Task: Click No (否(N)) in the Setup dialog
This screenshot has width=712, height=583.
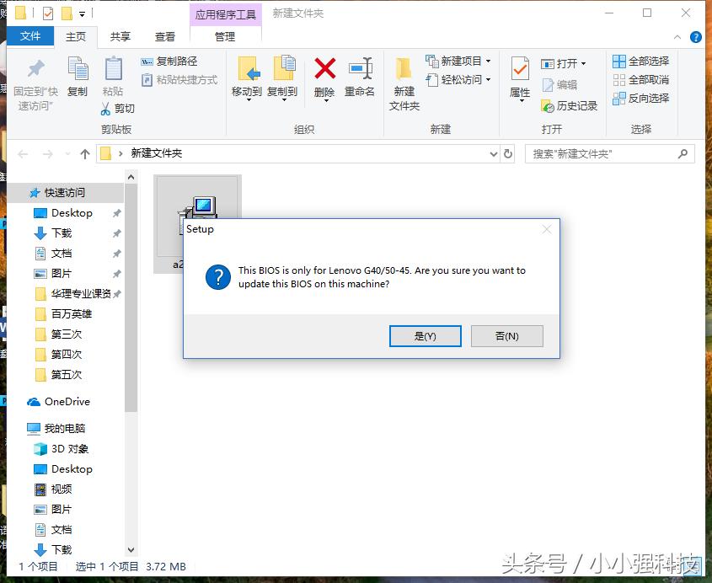Action: (506, 336)
